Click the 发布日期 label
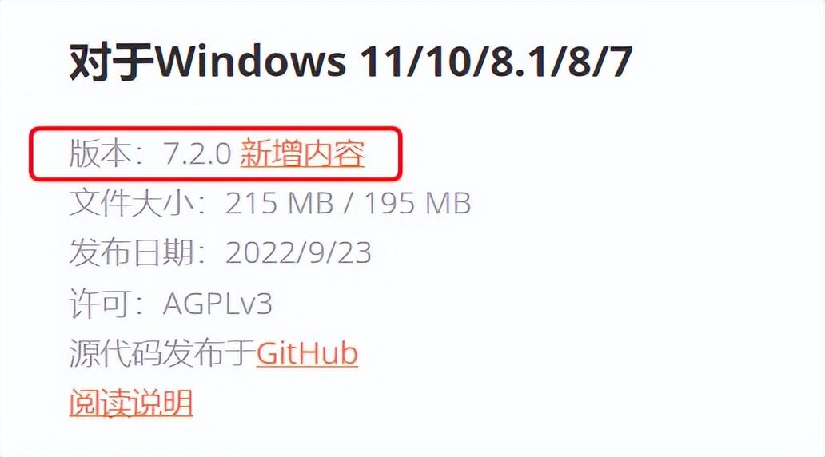825x457 pixels. [x=131, y=253]
